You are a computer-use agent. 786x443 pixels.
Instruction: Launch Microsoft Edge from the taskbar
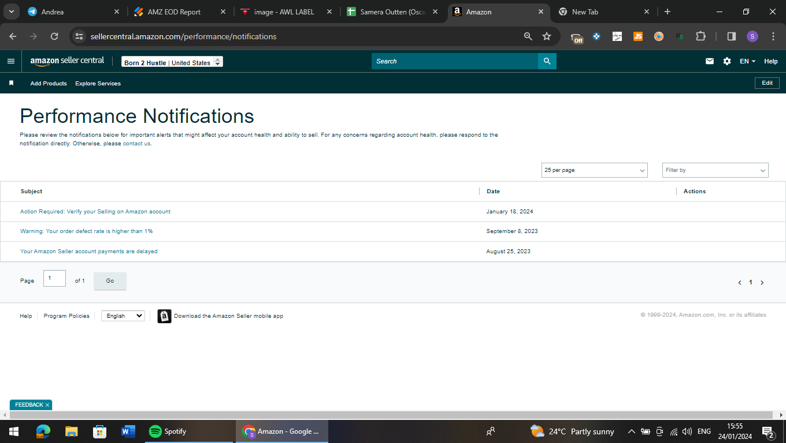(x=43, y=431)
